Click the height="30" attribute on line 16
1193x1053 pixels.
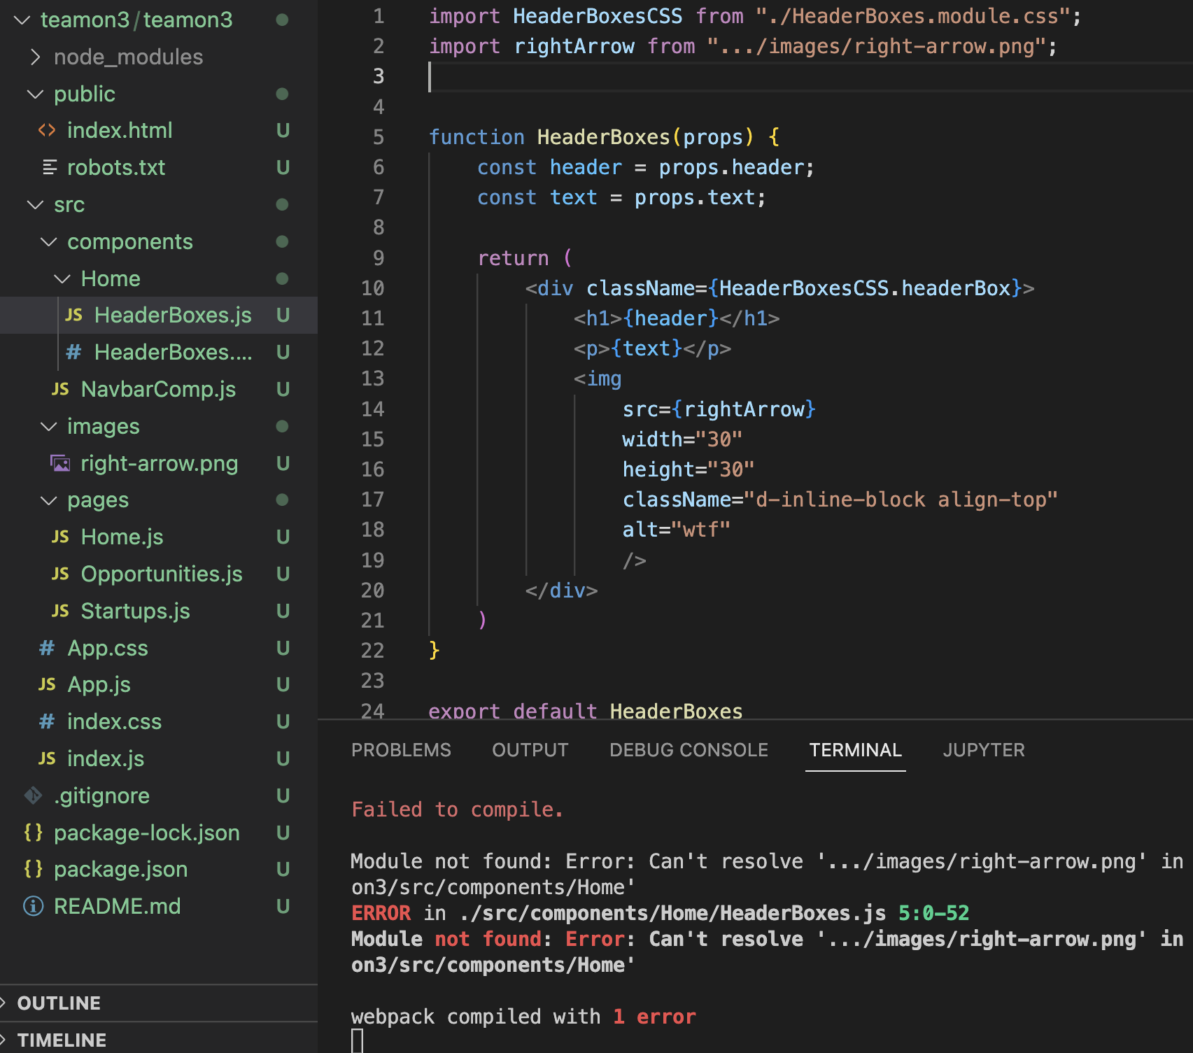tap(689, 469)
